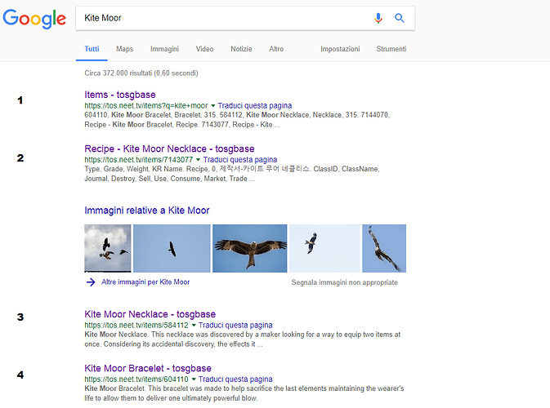Click the Google logo

34,19
